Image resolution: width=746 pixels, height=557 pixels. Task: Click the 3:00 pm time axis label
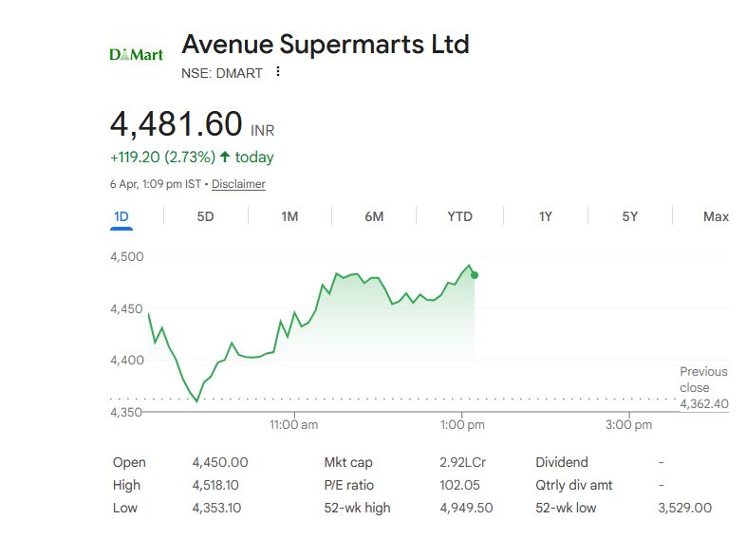(629, 425)
